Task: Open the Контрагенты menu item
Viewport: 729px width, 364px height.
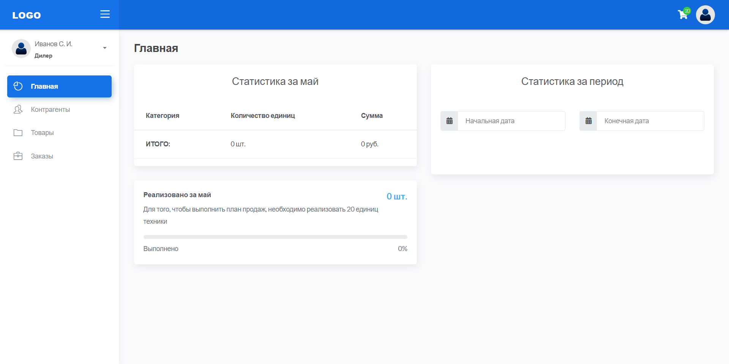Action: pos(50,110)
